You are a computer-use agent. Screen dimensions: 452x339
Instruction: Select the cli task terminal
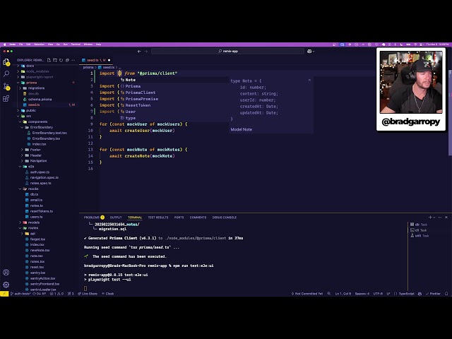(419, 230)
